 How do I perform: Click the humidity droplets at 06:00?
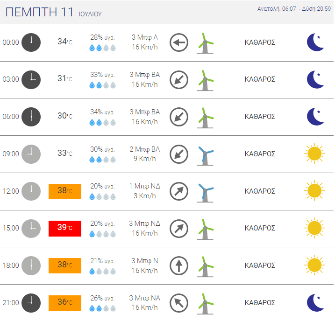coord(102,122)
